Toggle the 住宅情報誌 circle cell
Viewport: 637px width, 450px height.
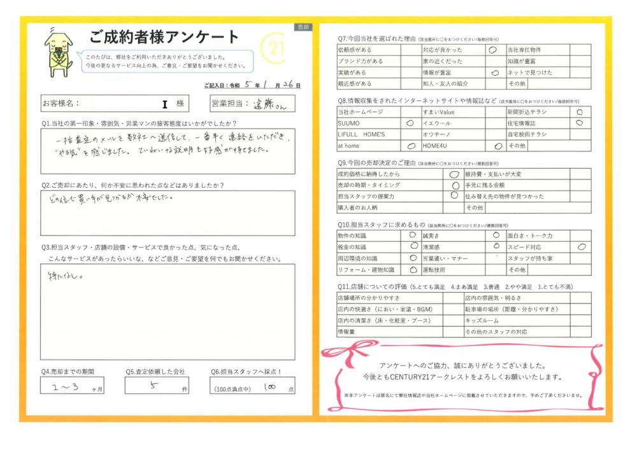pyautogui.click(x=580, y=122)
